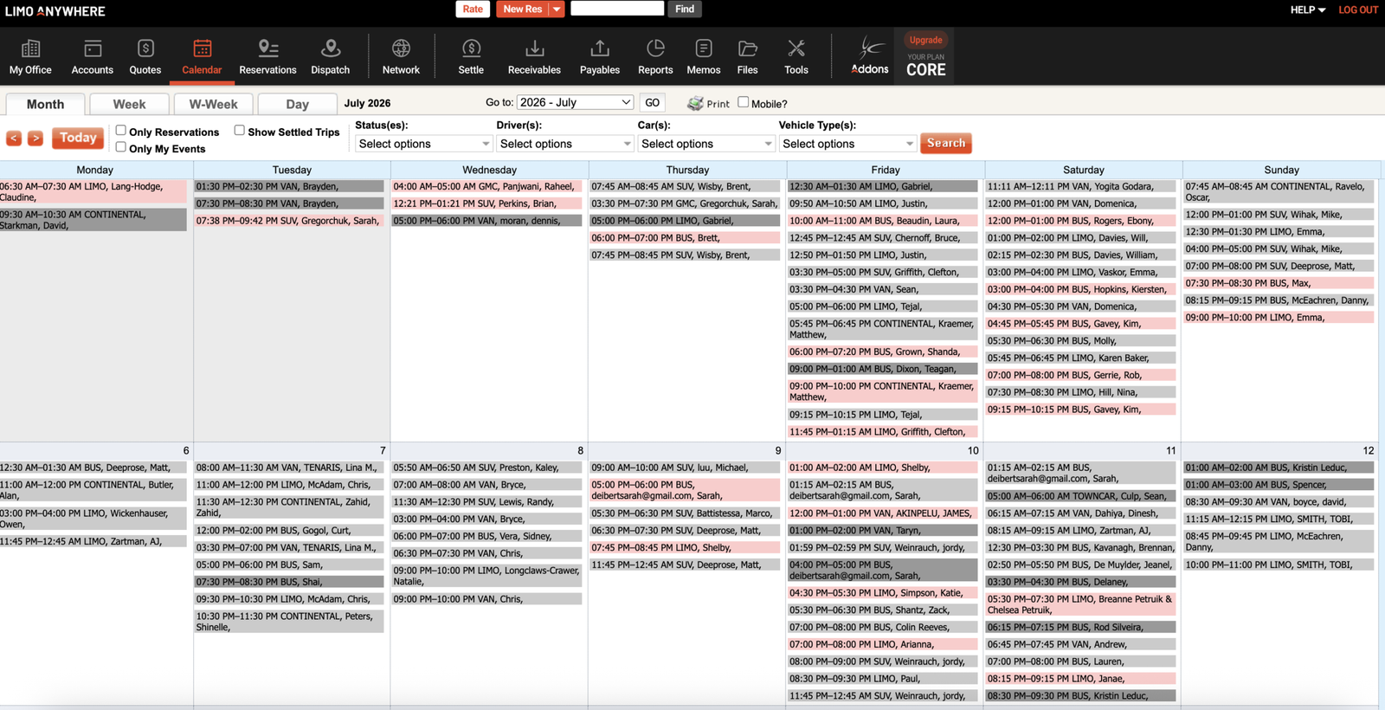
Task: Open the Reports pie chart icon
Action: coord(655,48)
